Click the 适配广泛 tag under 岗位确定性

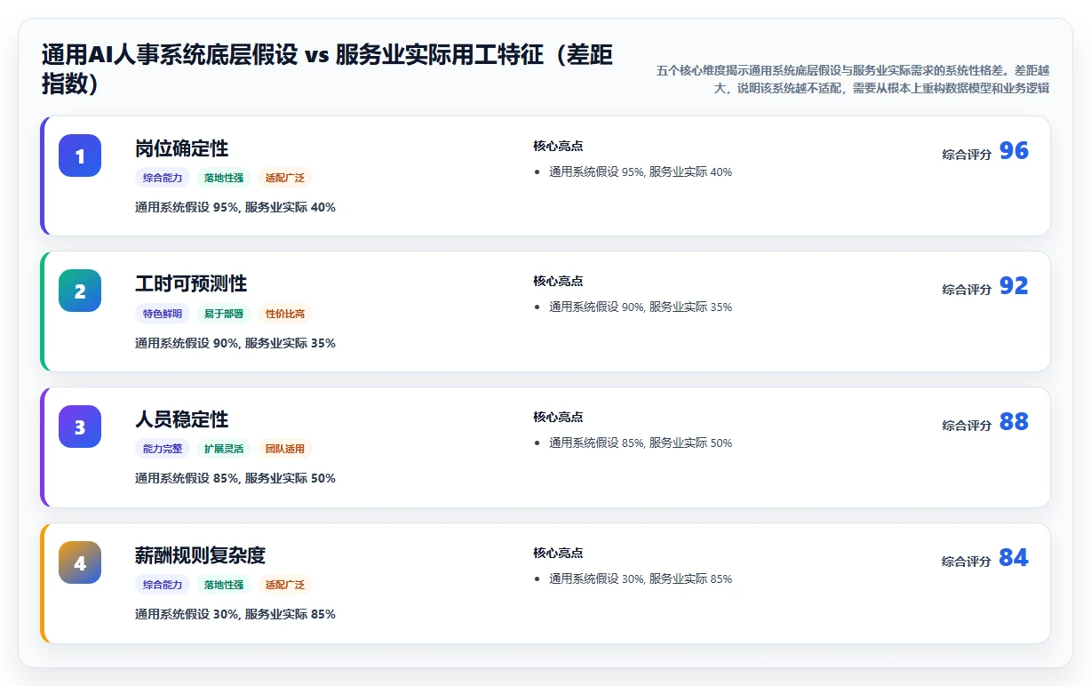point(285,178)
